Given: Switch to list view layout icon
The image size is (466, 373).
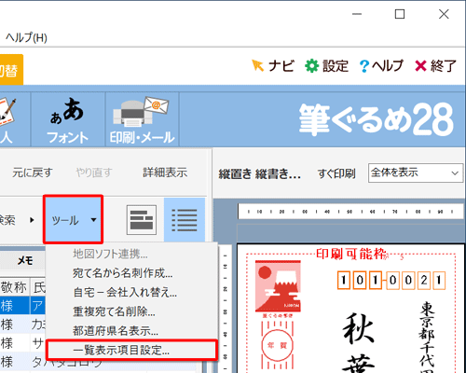Looking at the screenshot, I should [185, 220].
